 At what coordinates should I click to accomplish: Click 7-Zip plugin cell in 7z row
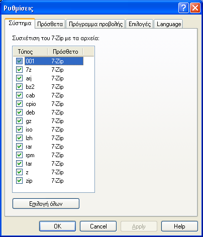[x=57, y=70]
